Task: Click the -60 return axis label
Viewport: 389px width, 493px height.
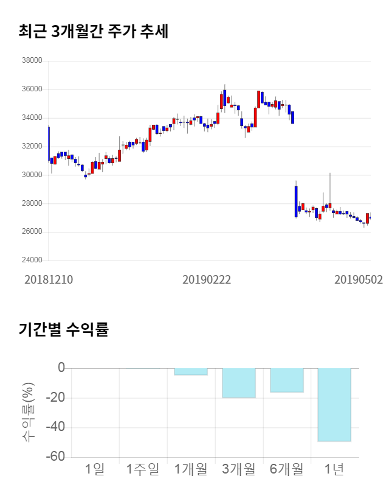Action: (x=57, y=457)
